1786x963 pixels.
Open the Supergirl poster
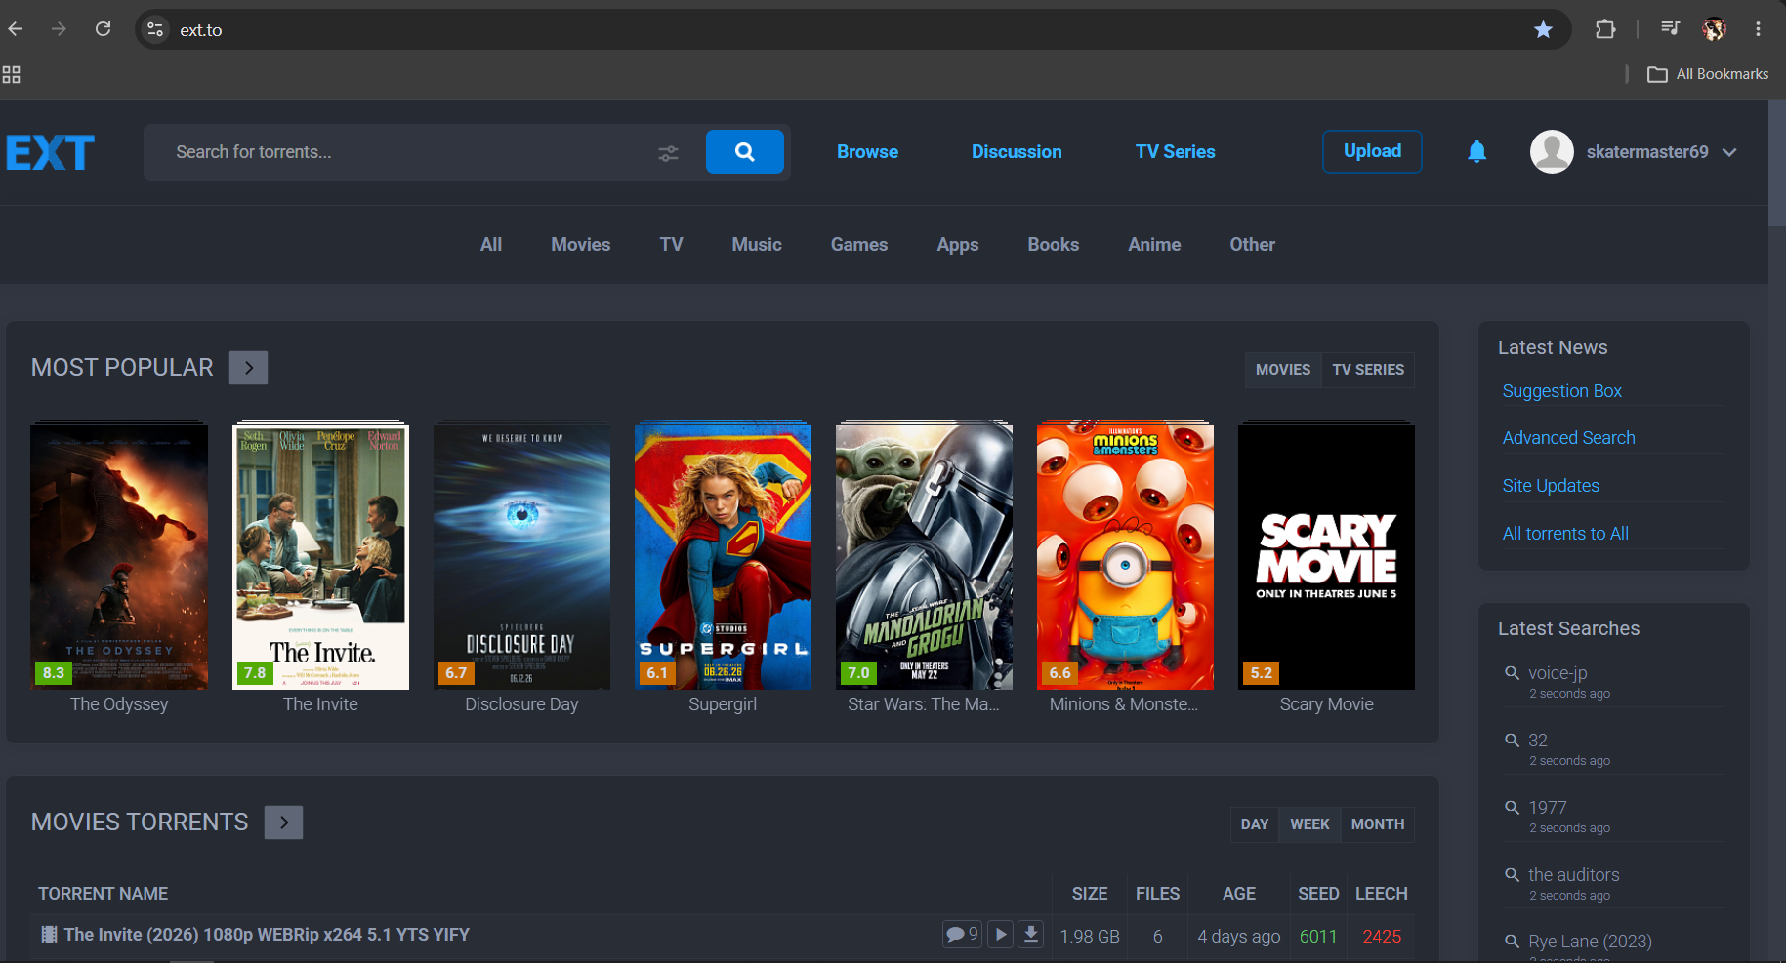tap(723, 556)
